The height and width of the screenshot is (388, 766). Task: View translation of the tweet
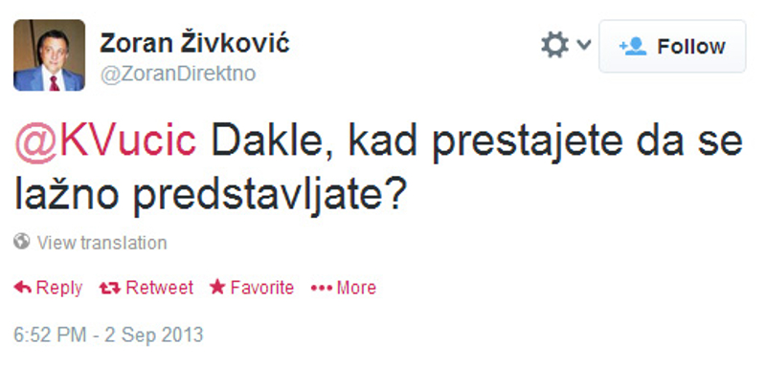click(102, 242)
